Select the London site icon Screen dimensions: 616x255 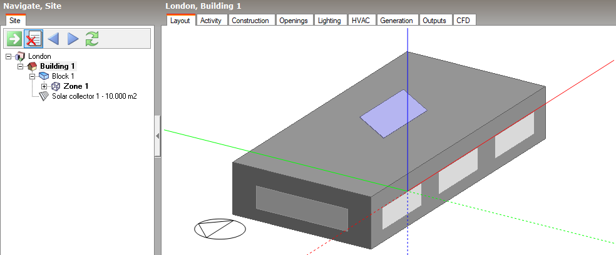click(x=20, y=56)
